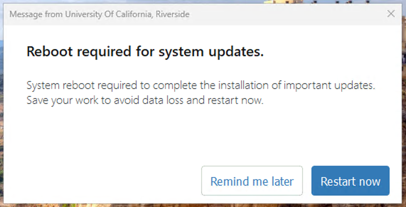
Task: Click the dialog title bar text
Action: pos(99,14)
